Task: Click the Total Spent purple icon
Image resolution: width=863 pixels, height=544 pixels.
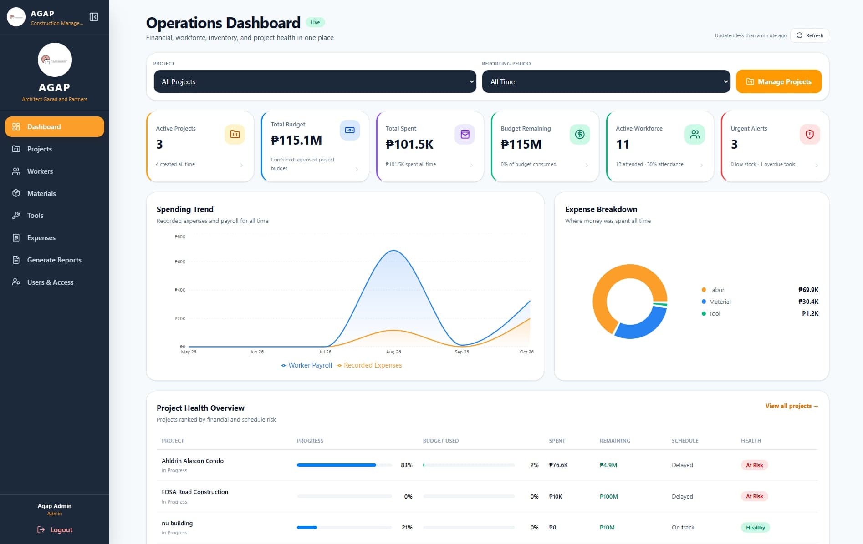Action: pyautogui.click(x=465, y=134)
